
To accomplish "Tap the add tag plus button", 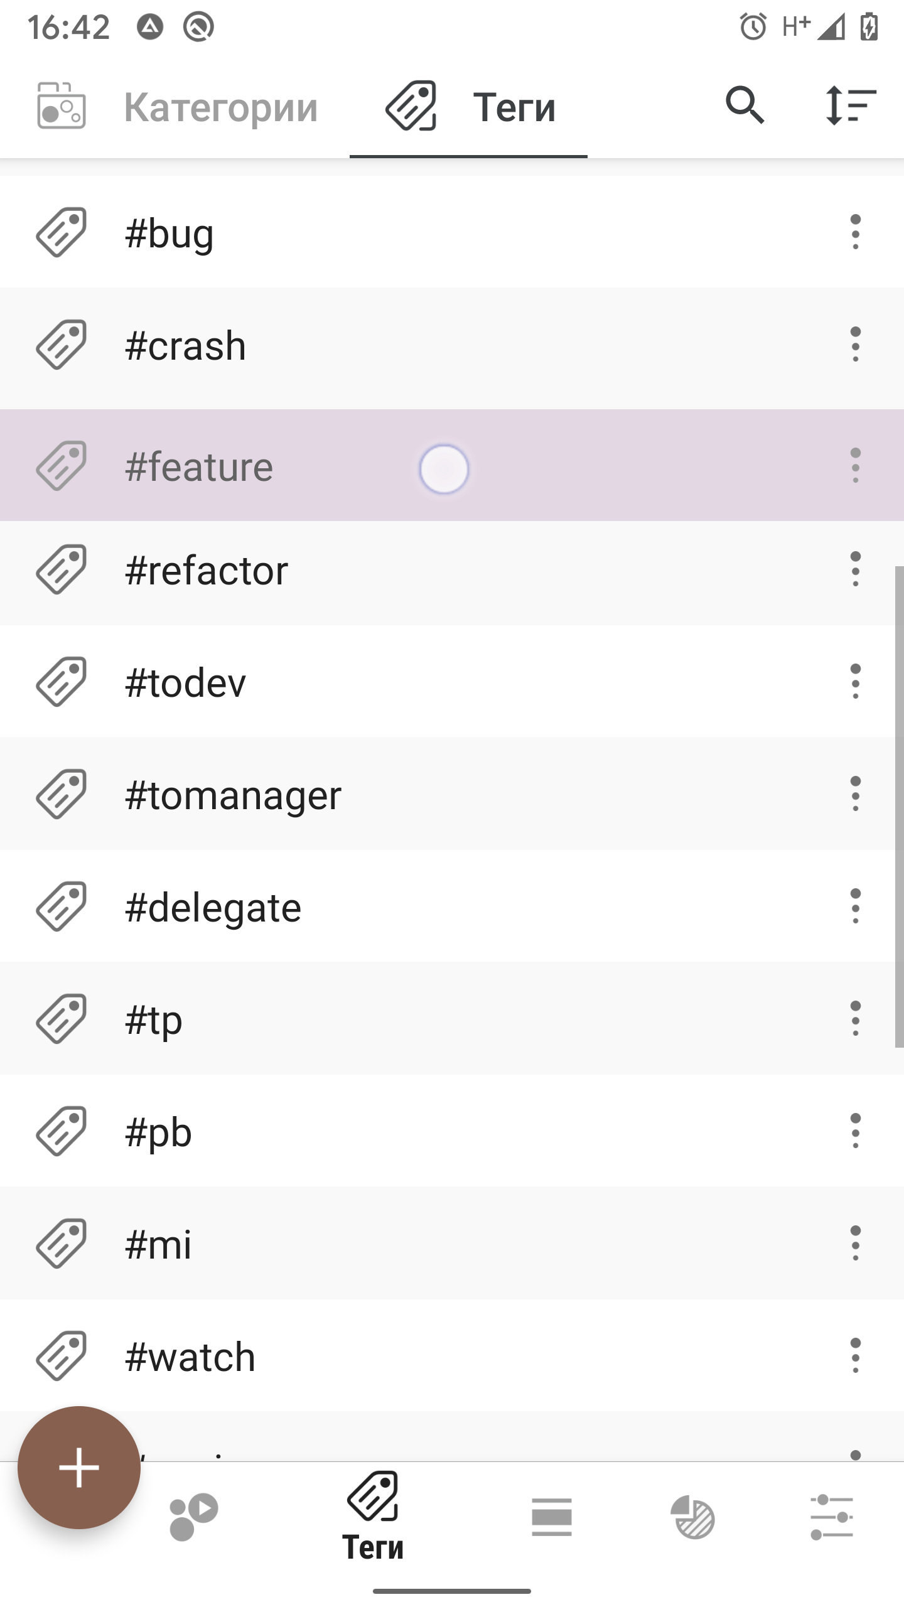I will pos(79,1468).
